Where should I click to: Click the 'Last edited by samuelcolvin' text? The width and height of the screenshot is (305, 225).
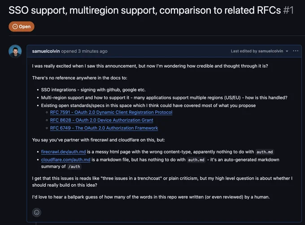coord(257,51)
